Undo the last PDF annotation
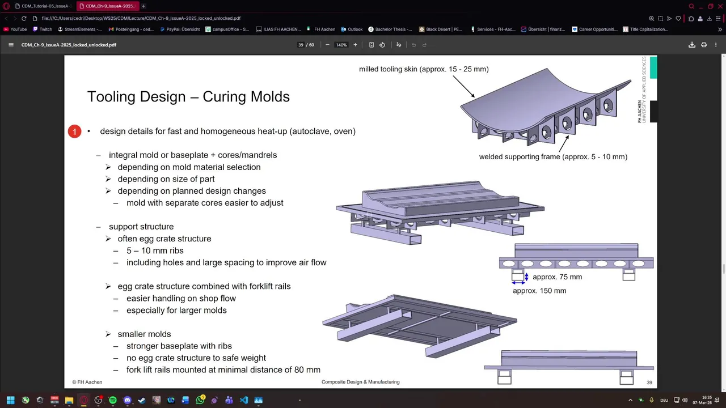The width and height of the screenshot is (726, 408). pos(414,45)
